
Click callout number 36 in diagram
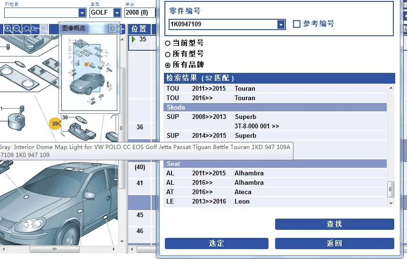point(65,118)
